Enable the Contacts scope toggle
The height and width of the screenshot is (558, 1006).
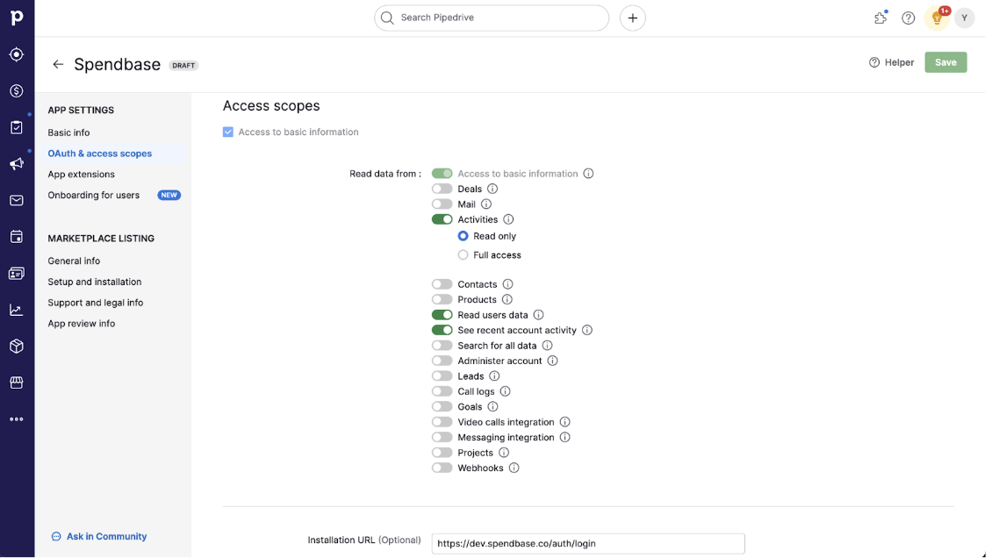click(442, 284)
